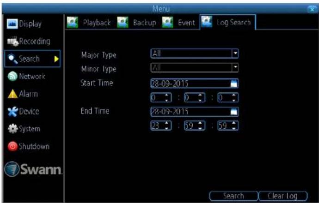Click the Search magnifier icon in sidebar
Viewport: 319px width, 203px height.
point(12,59)
